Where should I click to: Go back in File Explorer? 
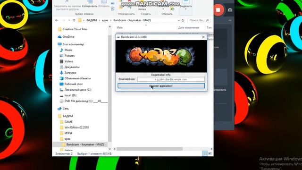tap(57, 20)
